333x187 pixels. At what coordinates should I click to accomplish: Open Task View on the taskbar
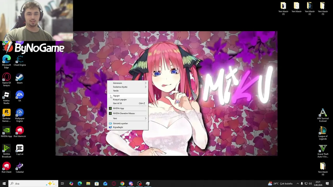pyautogui.click(x=62, y=184)
